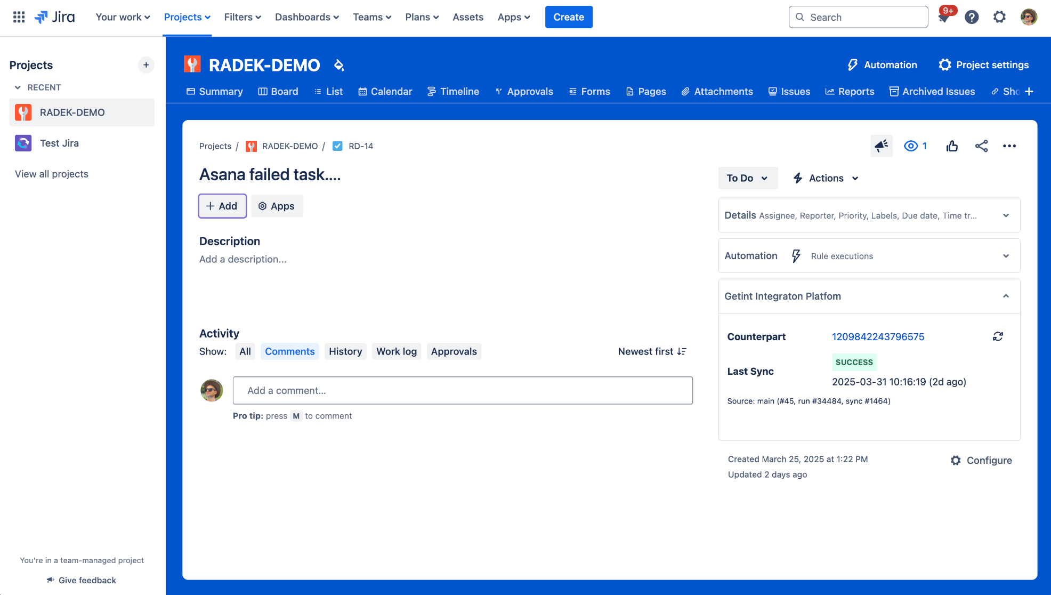The image size is (1051, 595).
Task: Click the Configure gear button
Action: tap(981, 460)
